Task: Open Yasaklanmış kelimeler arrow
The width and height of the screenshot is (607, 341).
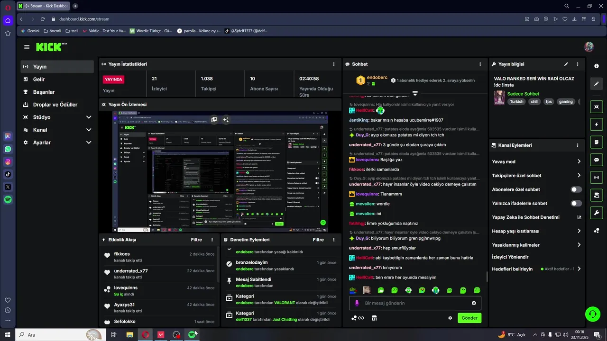Action: click(x=579, y=245)
